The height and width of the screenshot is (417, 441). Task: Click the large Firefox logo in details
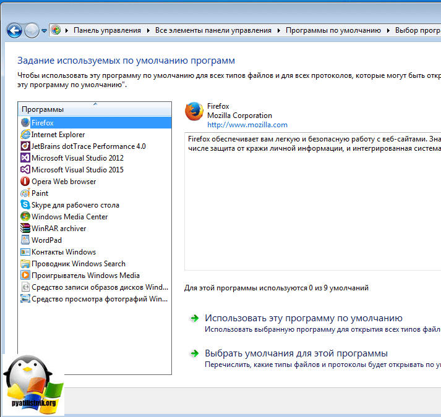[x=194, y=111]
